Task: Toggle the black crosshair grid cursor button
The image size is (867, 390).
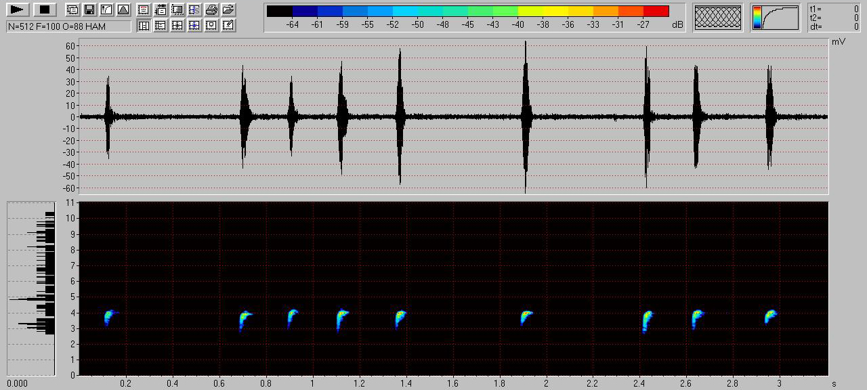Action: [x=177, y=26]
